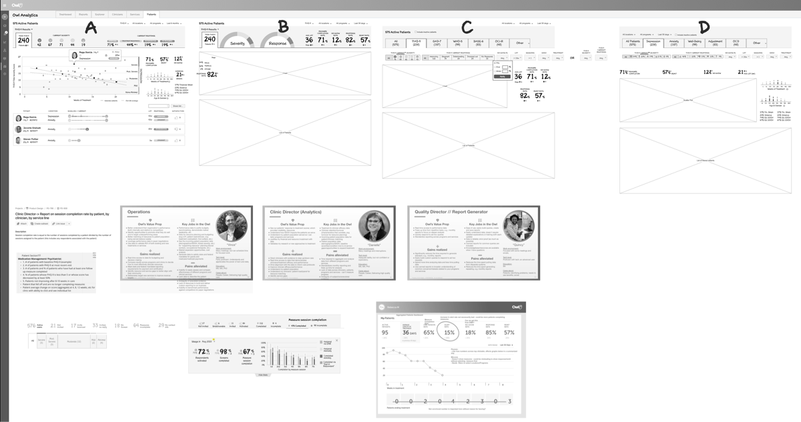Select the Under radio option in the popup
801x422 pixels.
(x=495, y=71)
